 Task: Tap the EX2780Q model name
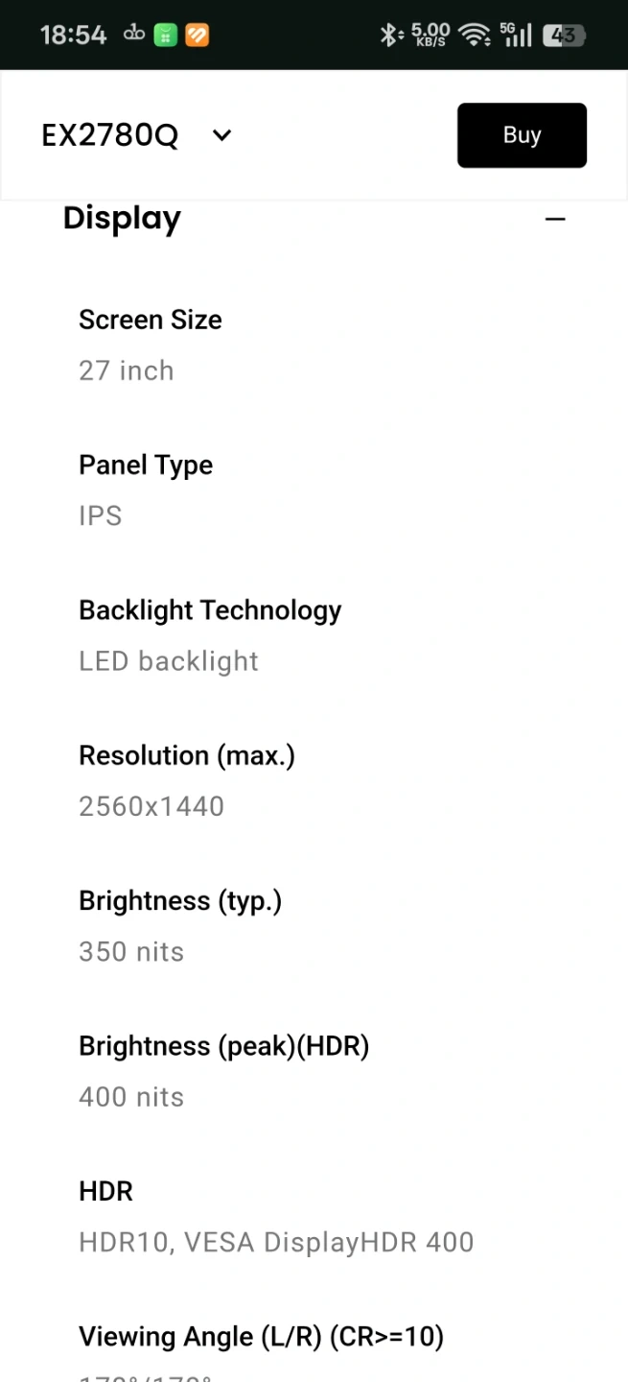click(x=110, y=135)
